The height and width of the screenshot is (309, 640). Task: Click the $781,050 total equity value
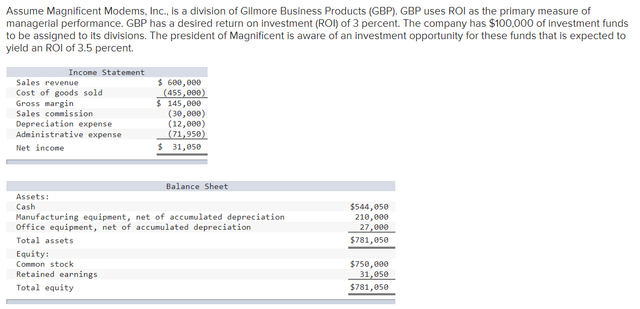pos(370,288)
